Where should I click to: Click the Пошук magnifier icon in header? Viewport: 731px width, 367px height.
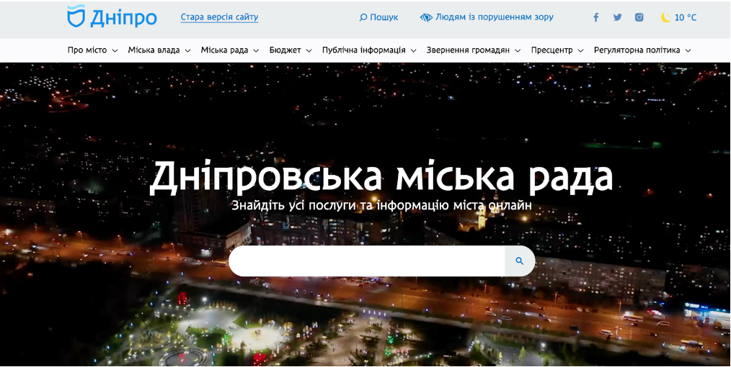363,18
